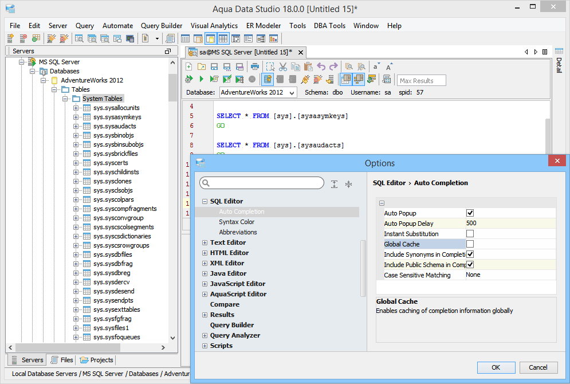The image size is (570, 384).
Task: Select Syntax Color under SQL Editor
Action: point(237,222)
